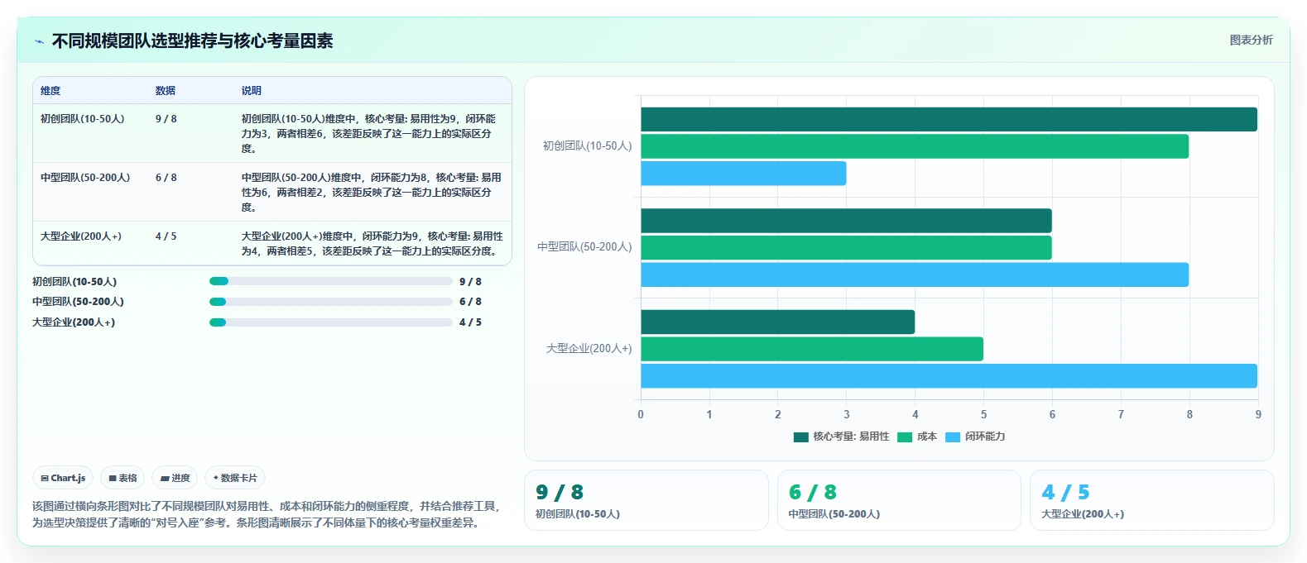
Task: Click progress value 4 / 5 beside 大型企业
Action: pyautogui.click(x=470, y=322)
